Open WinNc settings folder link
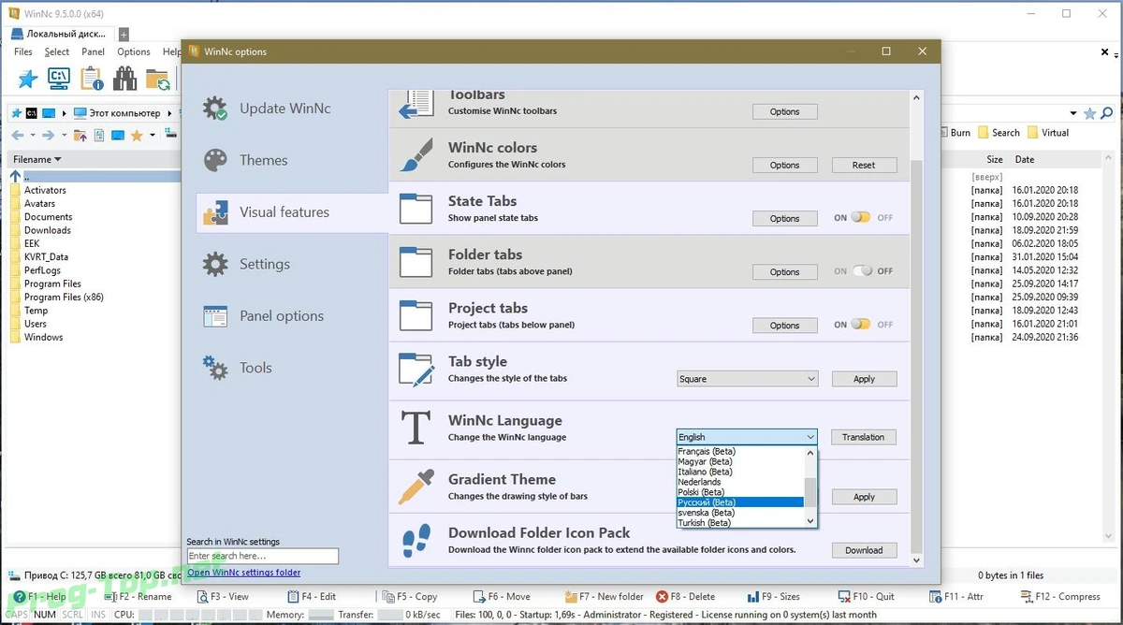Viewport: 1123px width, 625px height. click(x=244, y=573)
